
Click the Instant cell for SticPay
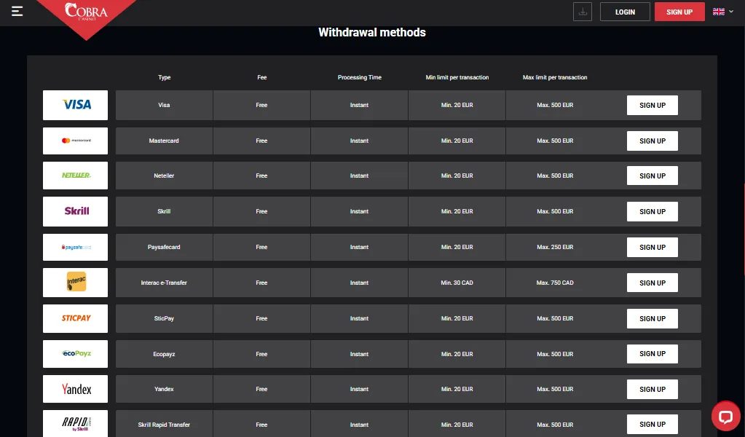click(359, 318)
